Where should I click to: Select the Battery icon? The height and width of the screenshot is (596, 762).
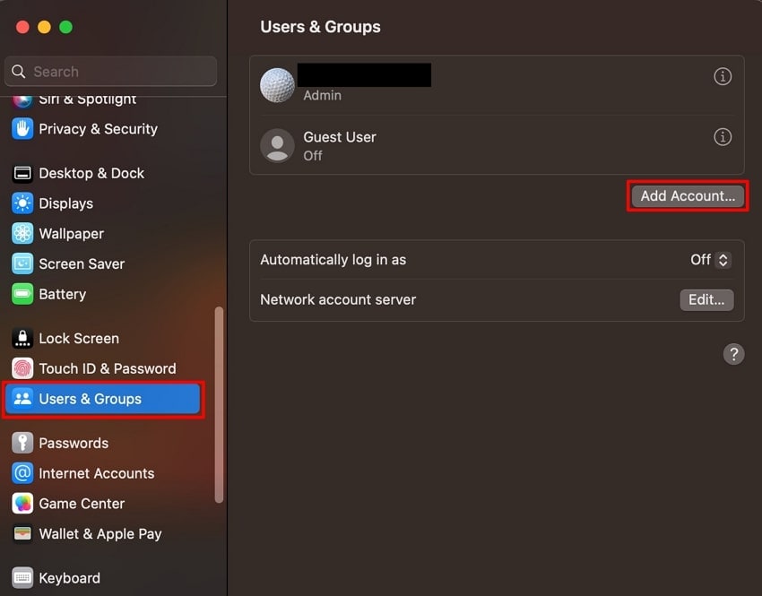22,294
